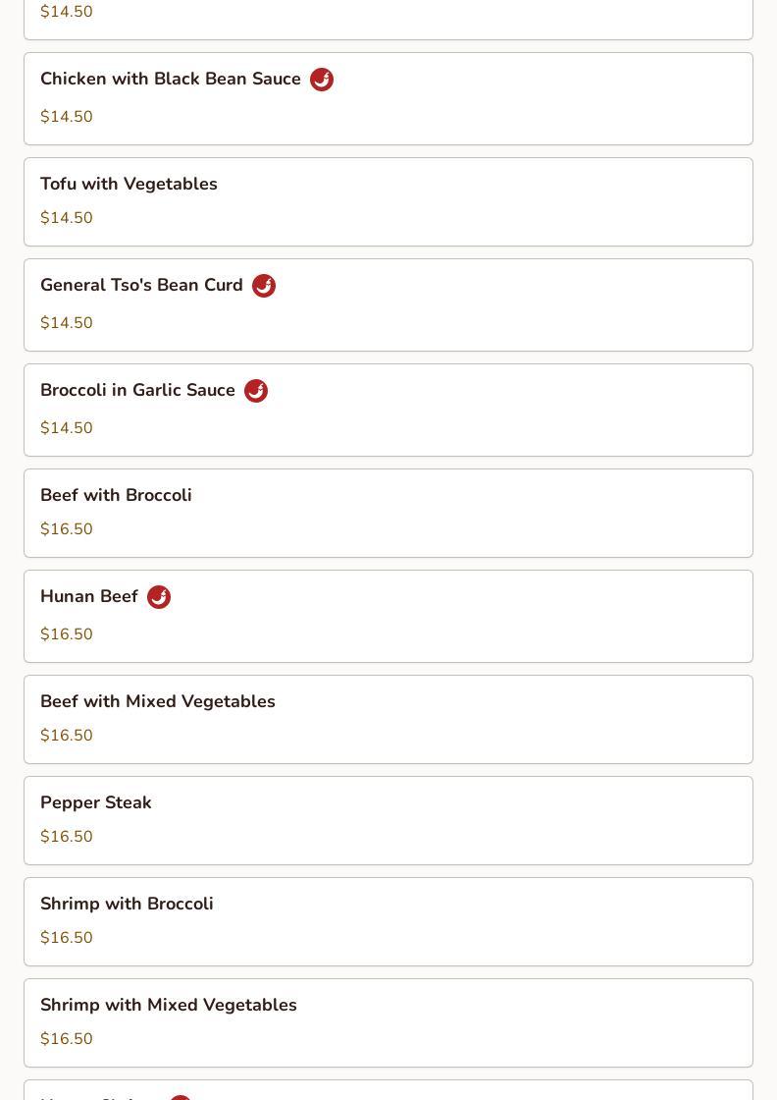This screenshot has height=1100, width=777.
Task: Select the price below Chicken with Black Bean Sauce
Action: (67, 117)
